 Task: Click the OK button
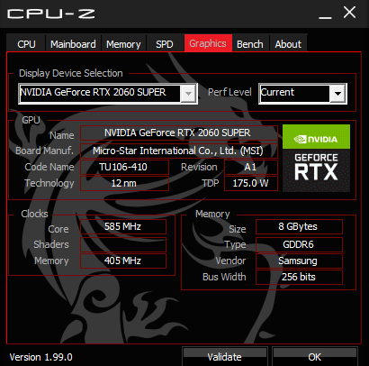click(x=314, y=357)
